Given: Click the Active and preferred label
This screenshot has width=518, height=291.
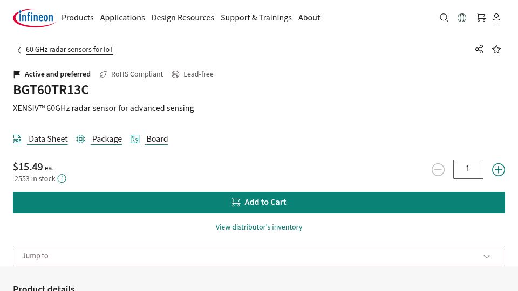Looking at the screenshot, I should (58, 74).
